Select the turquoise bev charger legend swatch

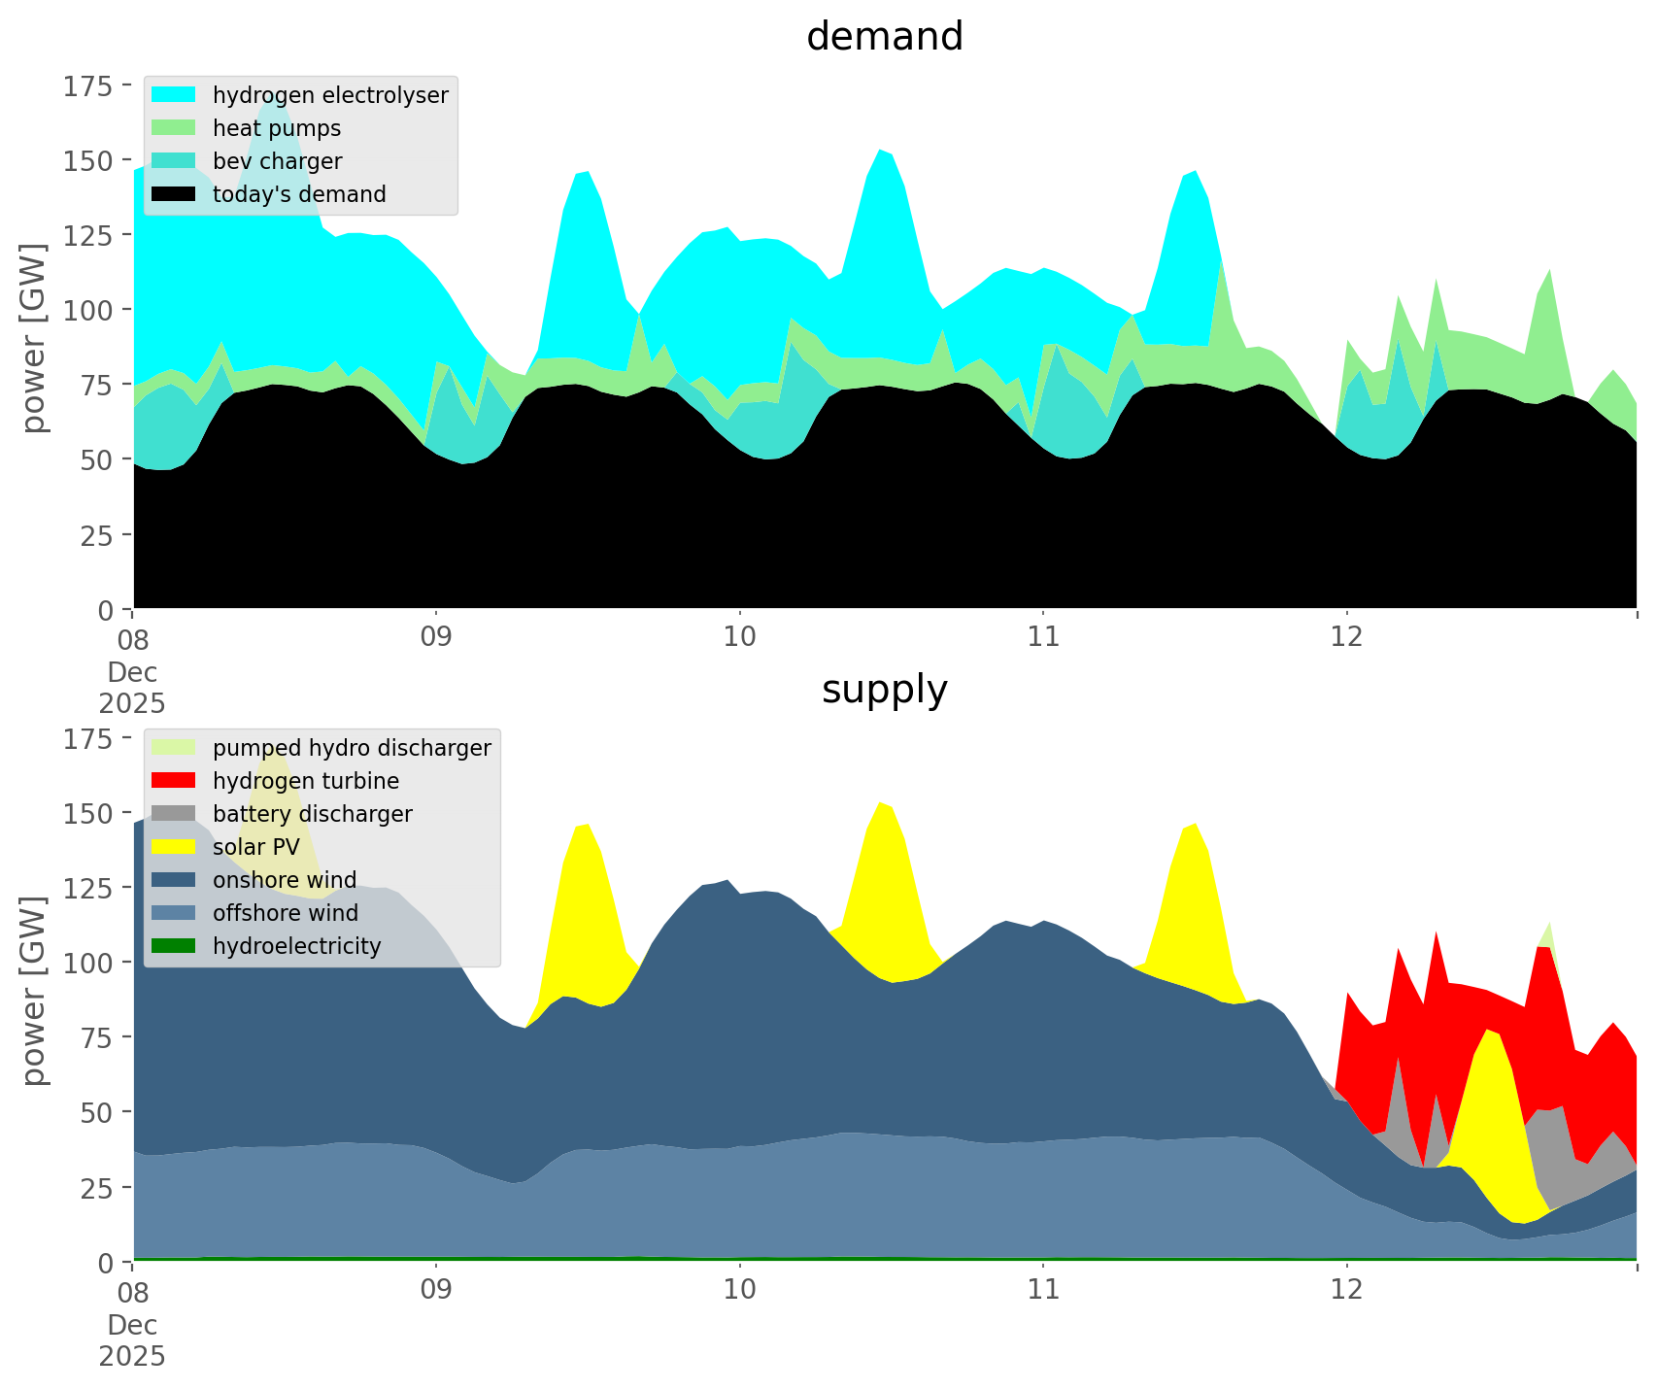[x=174, y=161]
